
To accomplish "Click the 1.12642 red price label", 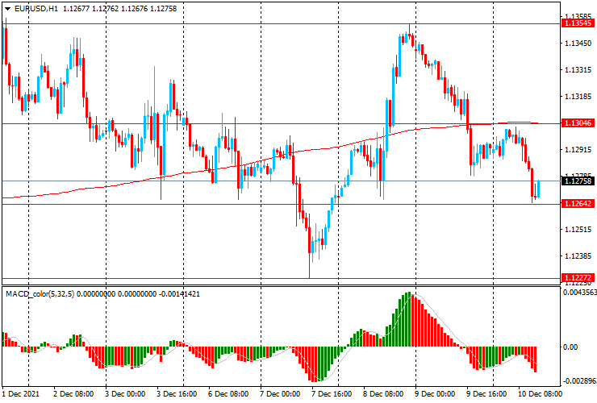I will (578, 204).
